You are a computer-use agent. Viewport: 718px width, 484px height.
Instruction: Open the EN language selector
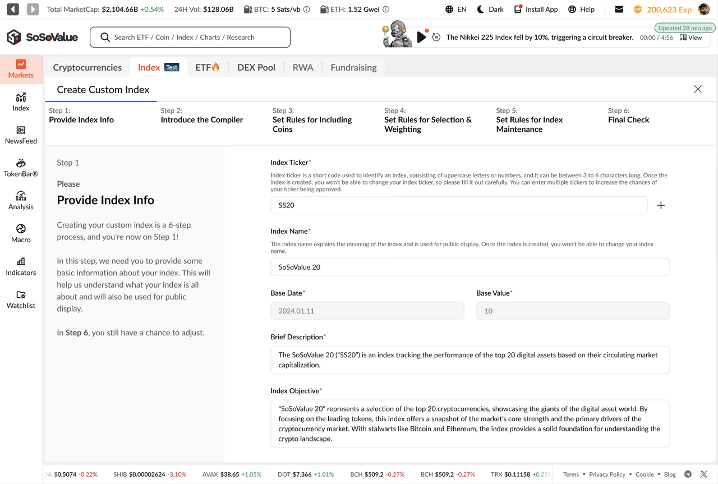tap(456, 9)
